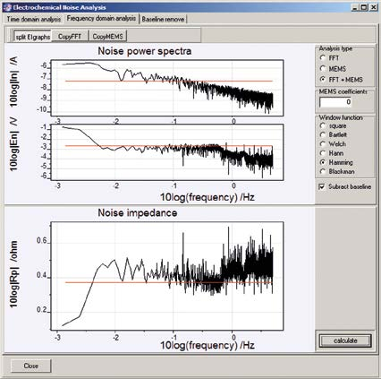This screenshot has height=379, width=381.
Task: Click the CopyMEMS toolbar button
Action: point(107,37)
